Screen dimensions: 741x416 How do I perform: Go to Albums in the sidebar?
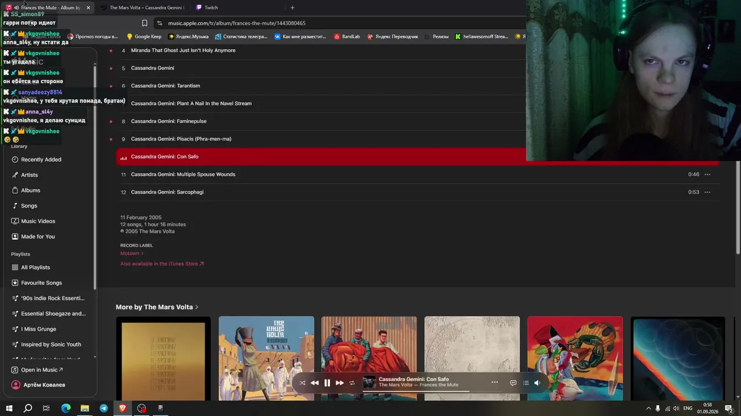coord(31,190)
